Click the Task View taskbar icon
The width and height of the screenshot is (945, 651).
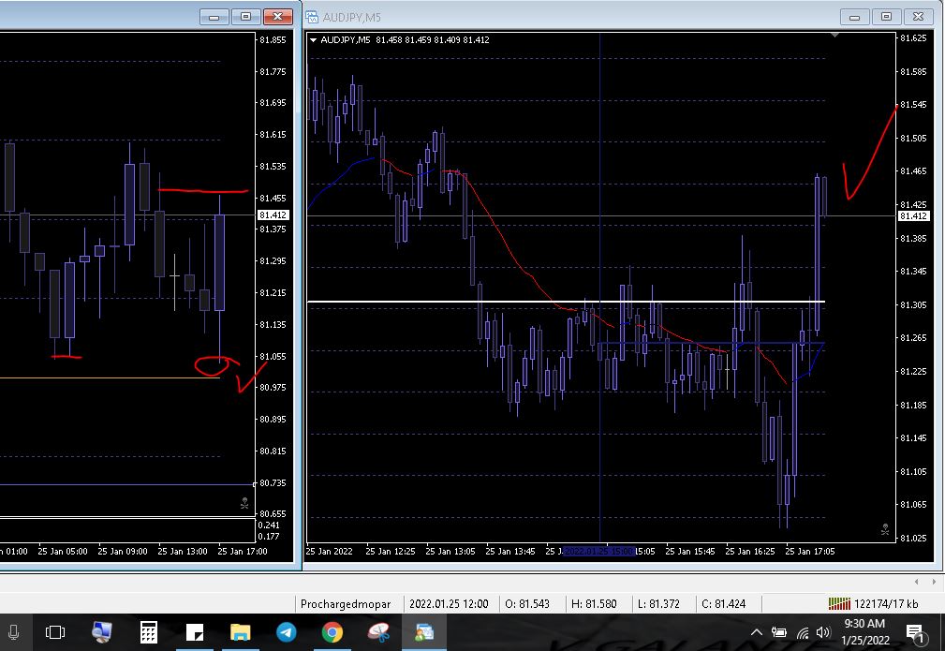pyautogui.click(x=55, y=631)
